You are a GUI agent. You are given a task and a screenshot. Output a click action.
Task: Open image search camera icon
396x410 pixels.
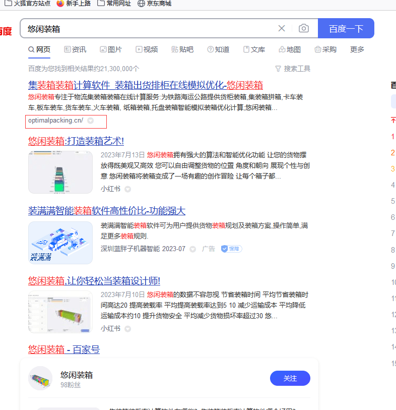pyautogui.click(x=303, y=28)
